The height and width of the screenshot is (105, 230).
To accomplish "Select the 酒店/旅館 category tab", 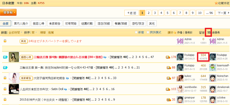I will [103, 23].
